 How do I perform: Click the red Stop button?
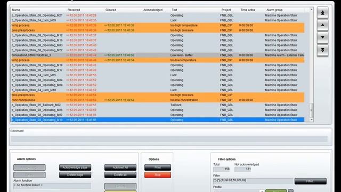coord(158,175)
